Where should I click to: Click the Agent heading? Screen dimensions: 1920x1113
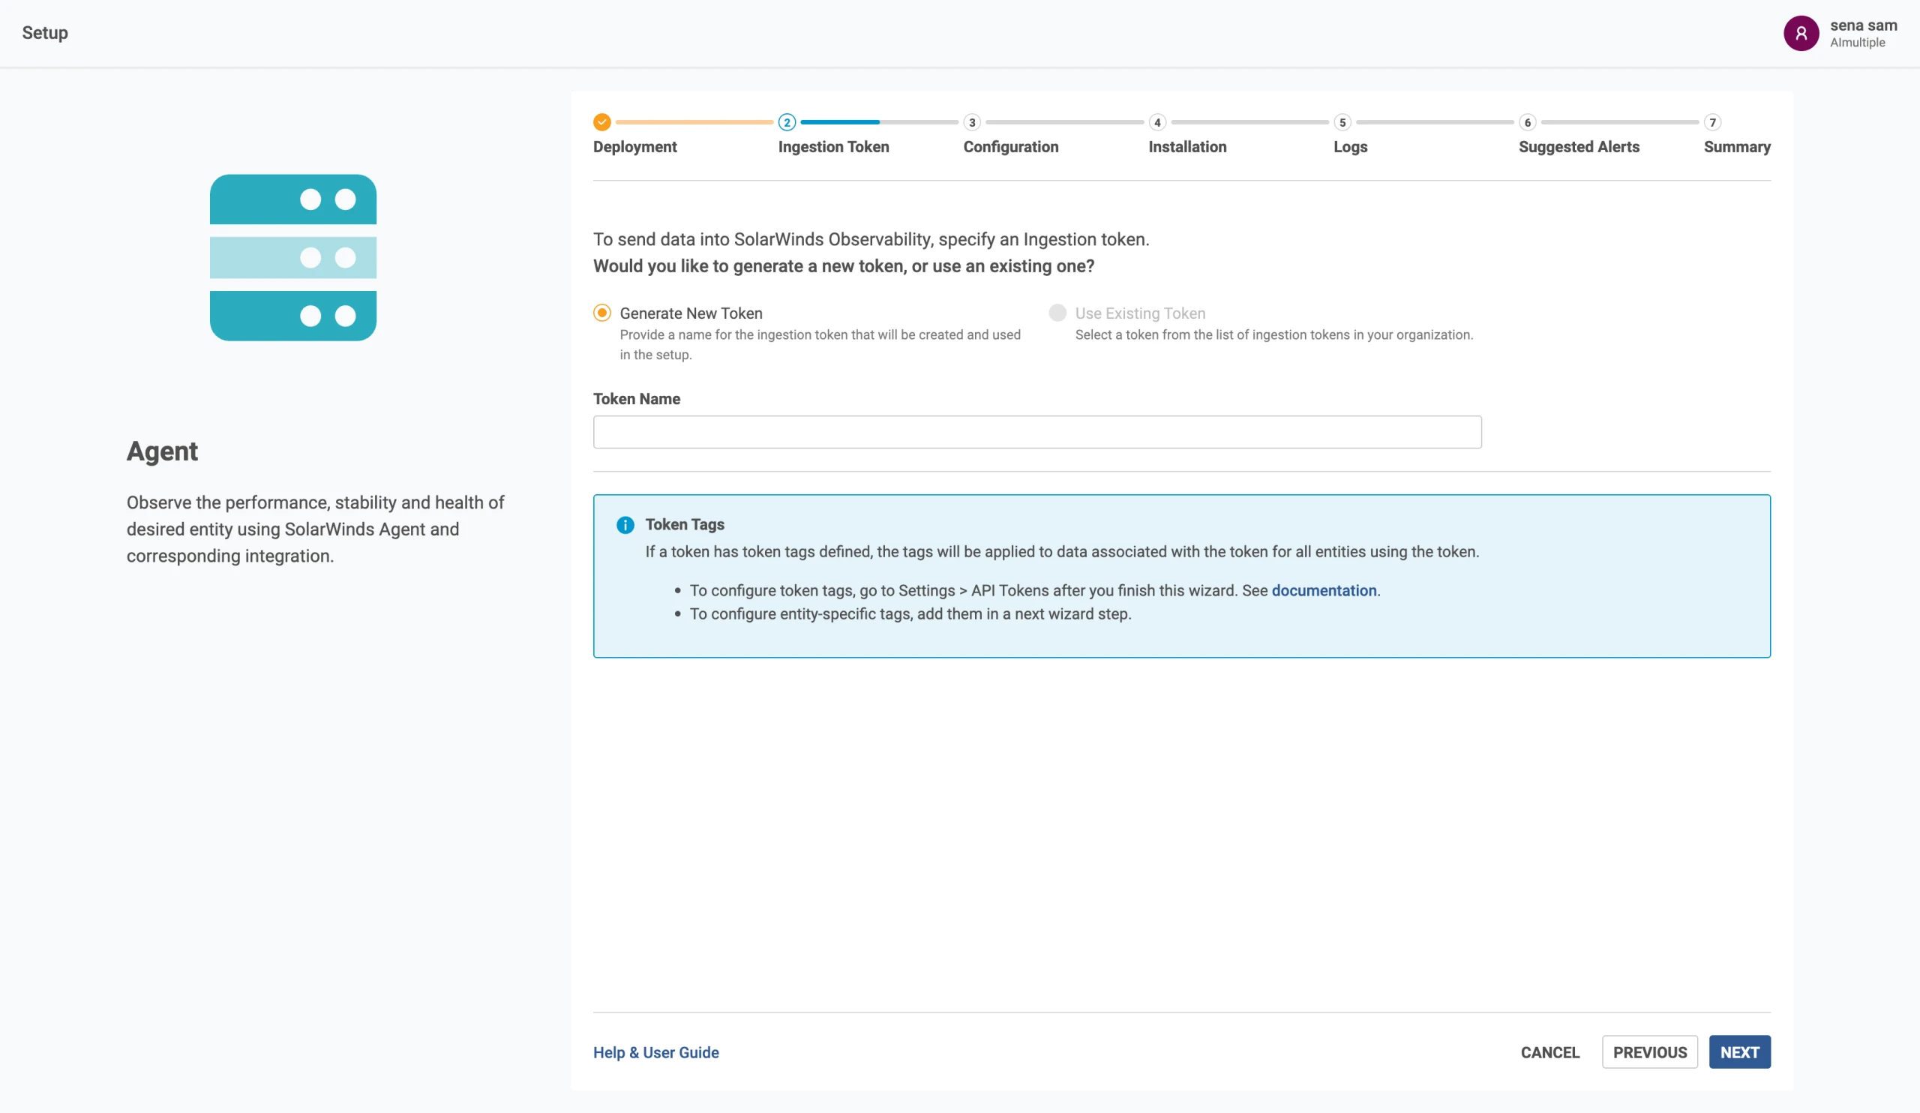(162, 451)
